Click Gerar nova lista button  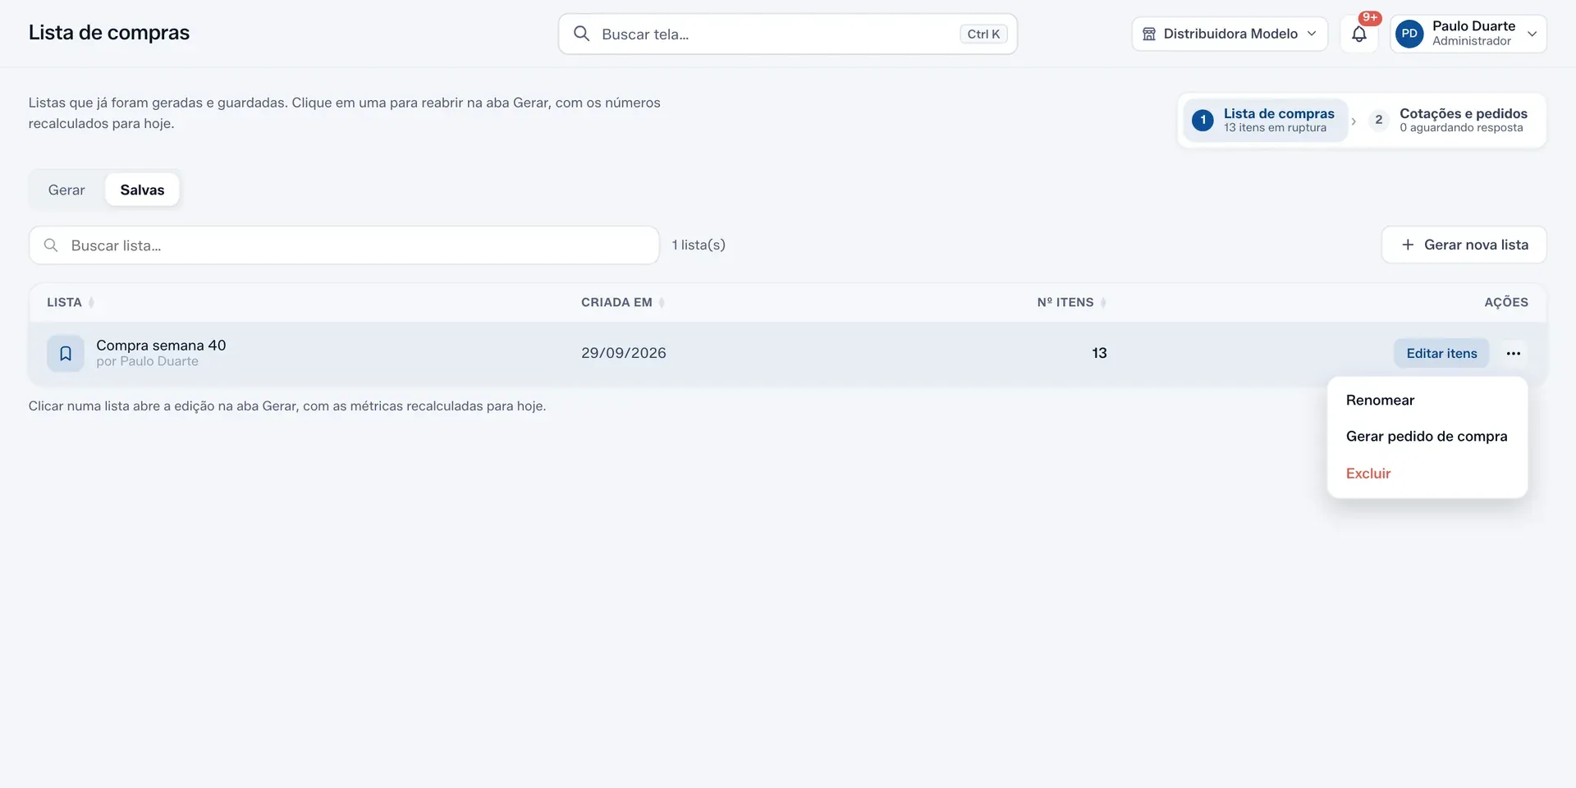(x=1464, y=245)
